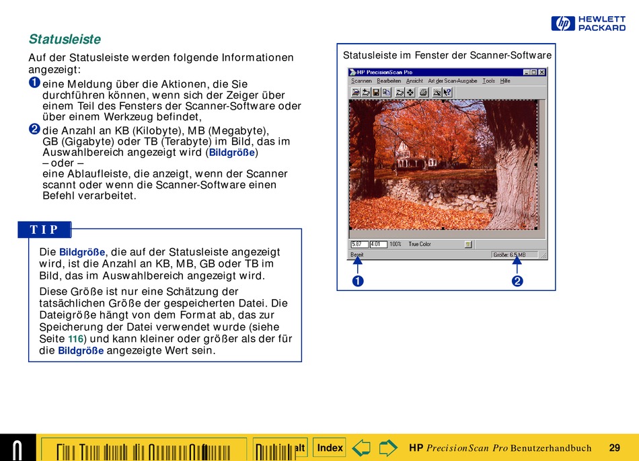Click the caption 'Statusleiste im Fenster der Scanner-Software'
Screen dimensions: 639x461
(x=447, y=55)
